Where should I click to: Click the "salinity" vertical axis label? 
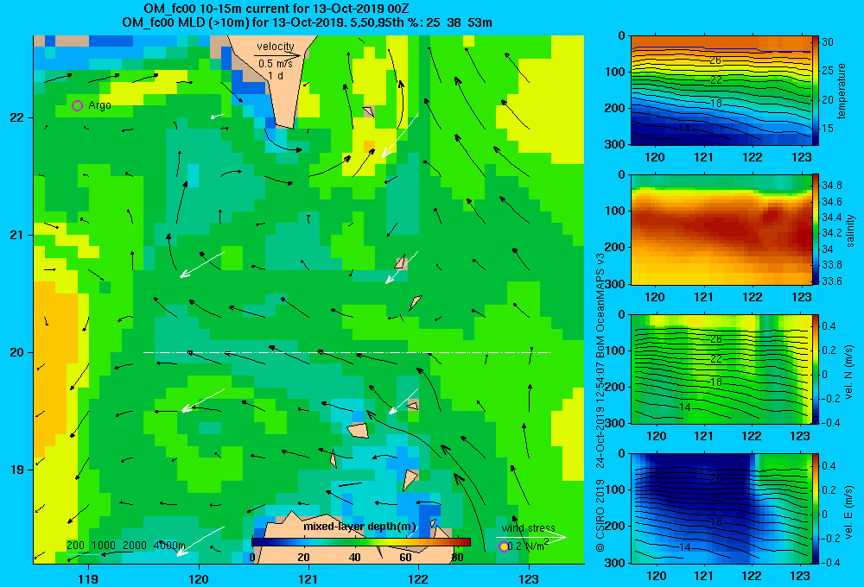click(850, 230)
